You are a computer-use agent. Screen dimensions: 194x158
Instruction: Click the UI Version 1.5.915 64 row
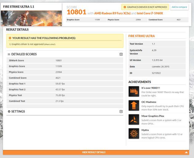click(x=157, y=60)
